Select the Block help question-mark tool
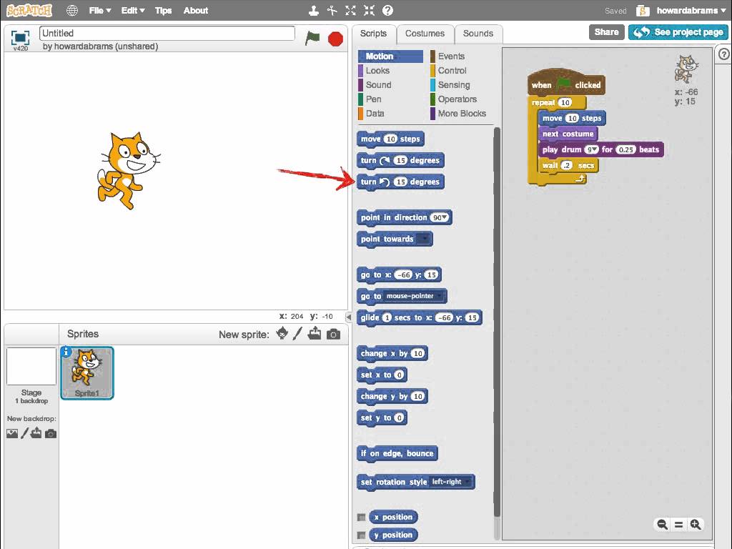Viewport: 732px width, 549px height. [387, 10]
